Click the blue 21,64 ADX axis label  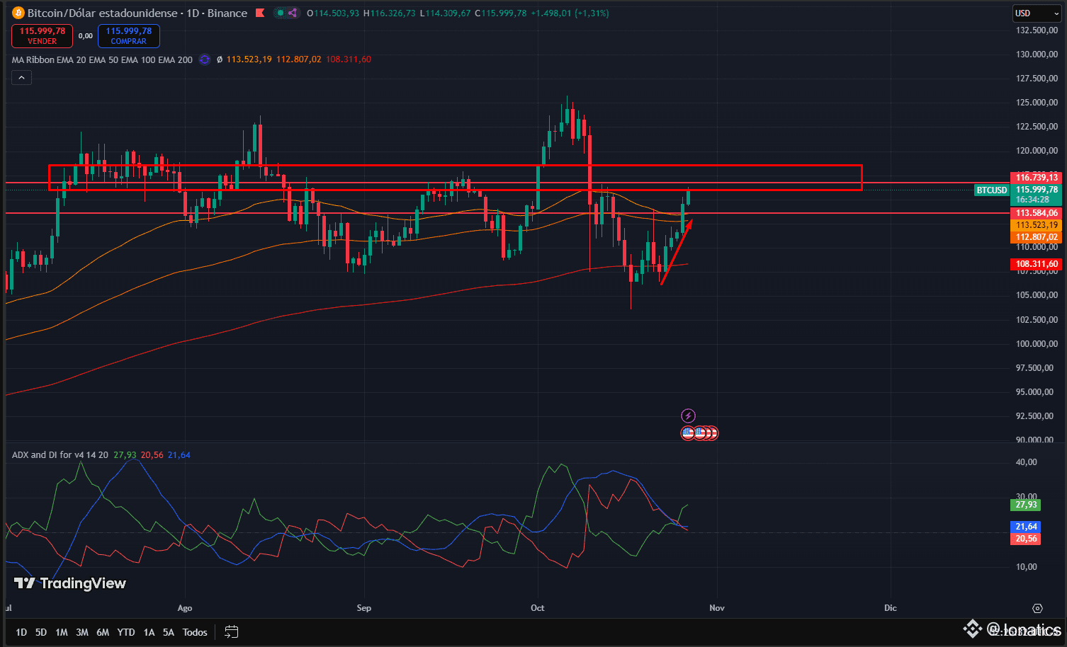pyautogui.click(x=1026, y=527)
